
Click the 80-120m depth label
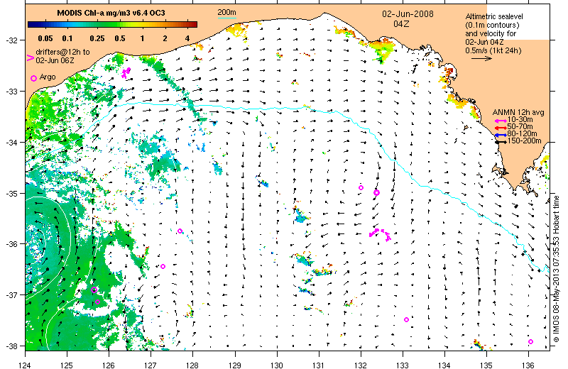tap(522, 134)
